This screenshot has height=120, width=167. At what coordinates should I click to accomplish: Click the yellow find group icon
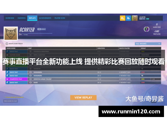pos(123,18)
